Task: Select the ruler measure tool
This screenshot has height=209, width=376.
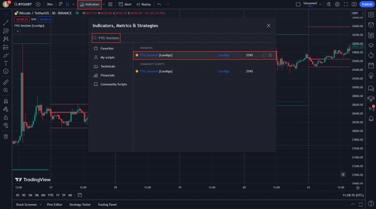Action: point(6,82)
